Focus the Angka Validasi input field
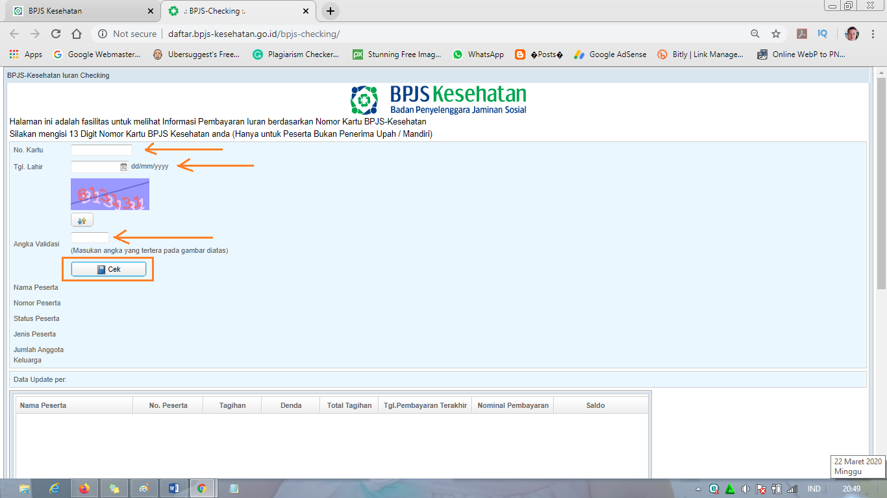 click(x=90, y=238)
